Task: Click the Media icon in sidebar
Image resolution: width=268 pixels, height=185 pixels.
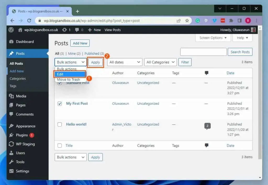Action: tap(11, 96)
